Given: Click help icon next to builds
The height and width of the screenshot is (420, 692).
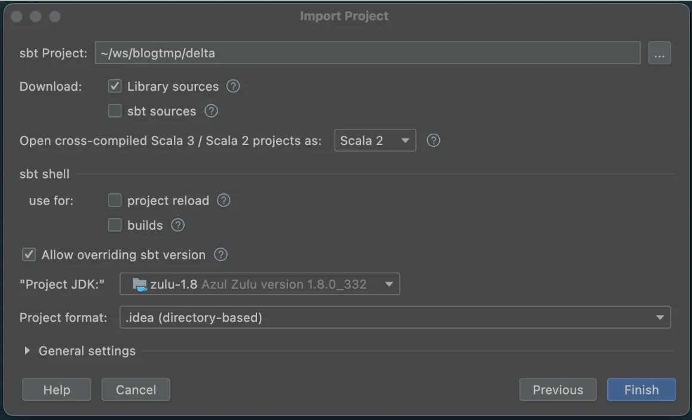Looking at the screenshot, I should pos(177,225).
